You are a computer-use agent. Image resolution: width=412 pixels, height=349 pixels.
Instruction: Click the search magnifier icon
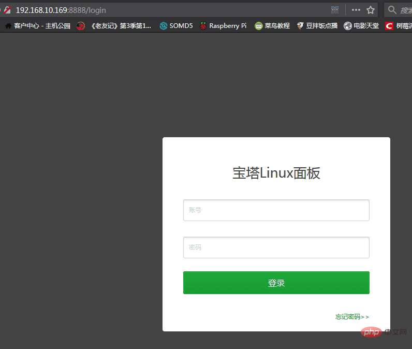pyautogui.click(x=392, y=10)
